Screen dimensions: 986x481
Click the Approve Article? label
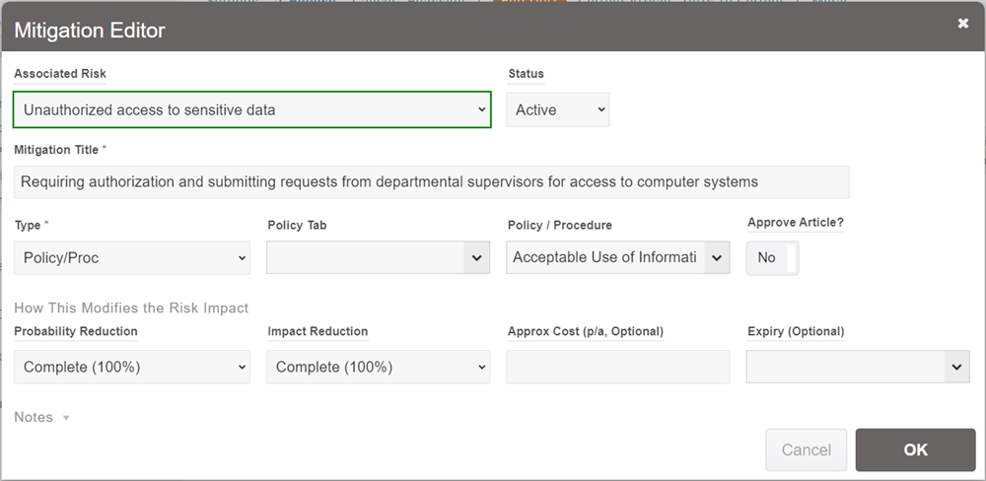[x=795, y=223]
